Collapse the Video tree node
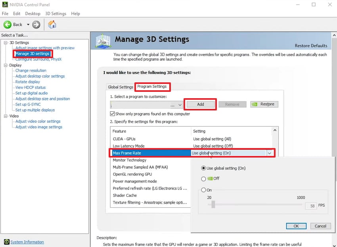The image size is (337, 247). tap(6, 116)
